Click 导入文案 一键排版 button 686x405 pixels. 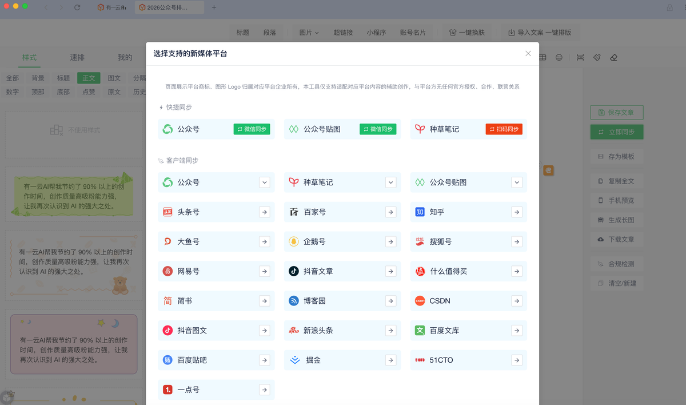tap(539, 33)
